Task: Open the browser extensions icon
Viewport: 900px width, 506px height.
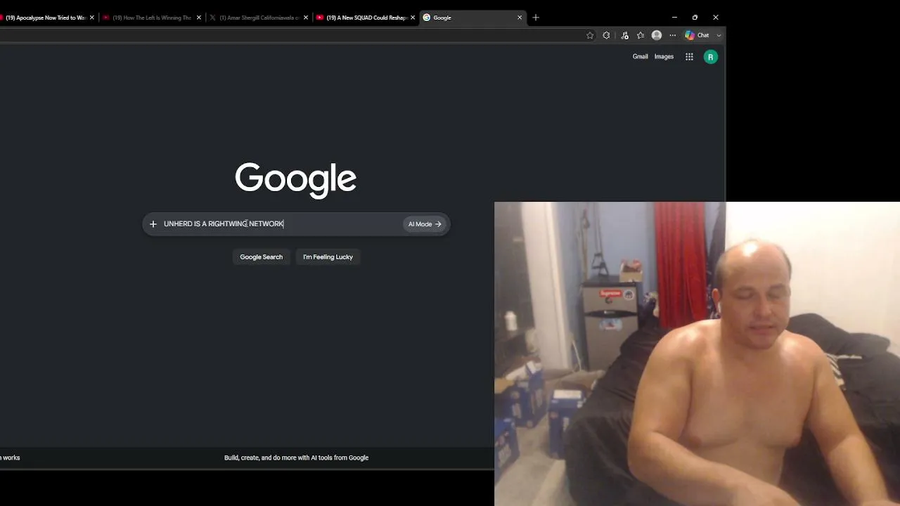Action: pos(606,35)
